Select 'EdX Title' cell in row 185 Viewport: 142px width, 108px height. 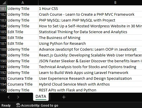22,32
